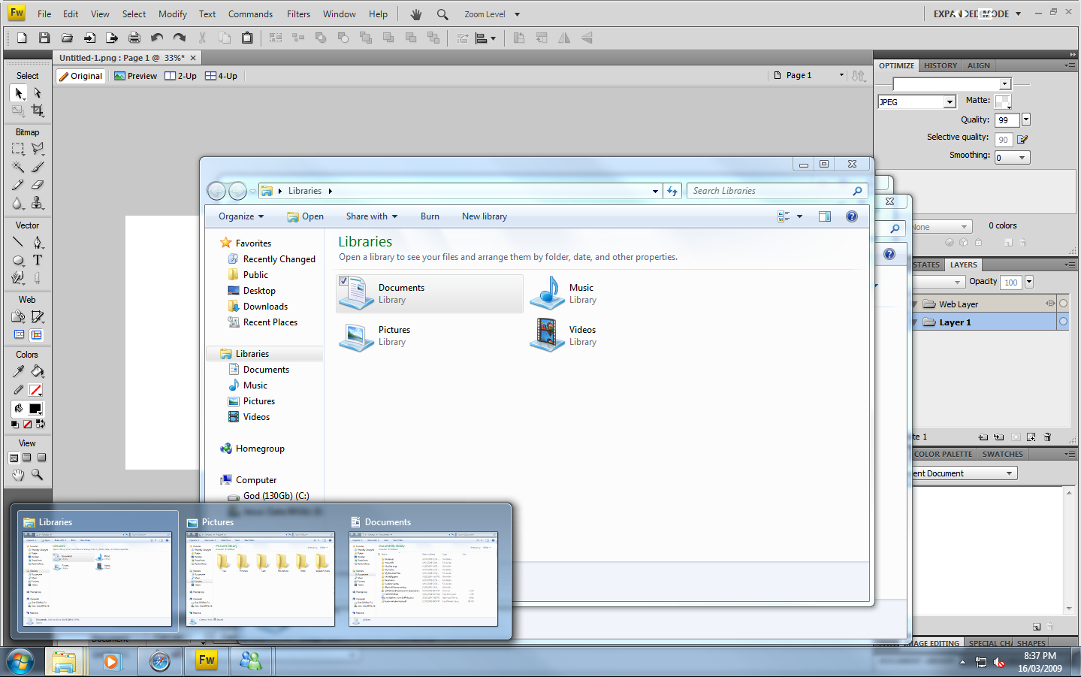Click the Undo arrow in main toolbar
Viewport: 1081px width, 677px height.
coord(157,38)
